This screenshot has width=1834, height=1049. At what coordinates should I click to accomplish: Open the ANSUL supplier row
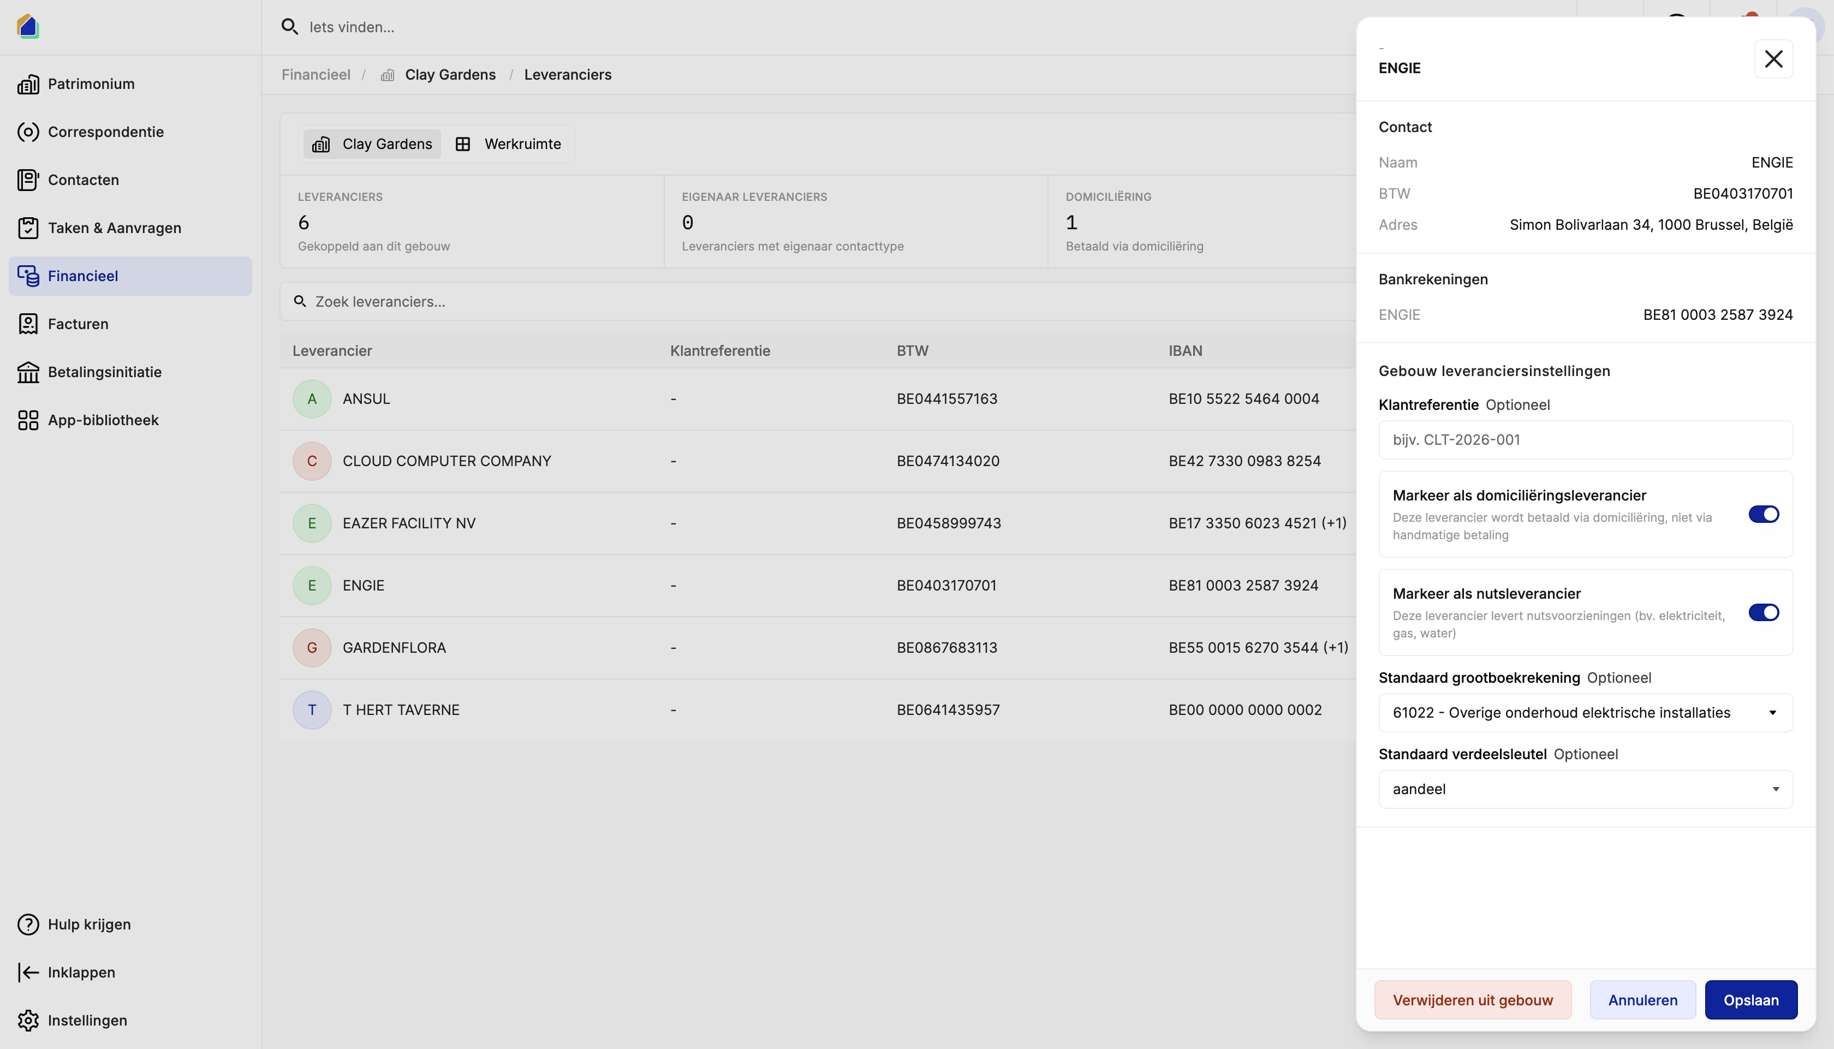coord(818,399)
